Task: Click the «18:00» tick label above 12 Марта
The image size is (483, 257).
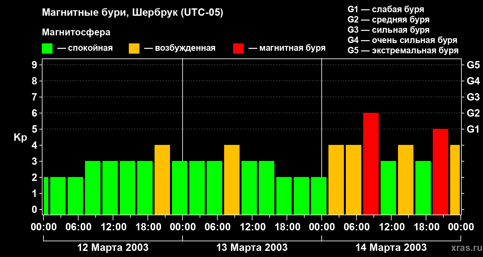Action: [x=148, y=227]
